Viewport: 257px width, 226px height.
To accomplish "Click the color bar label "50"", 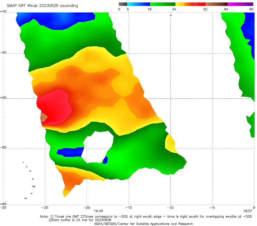I will click(x=205, y=9).
